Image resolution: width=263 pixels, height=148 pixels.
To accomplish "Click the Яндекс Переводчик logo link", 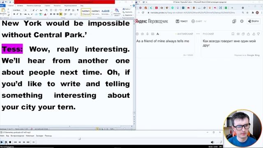I will pos(152,21).
